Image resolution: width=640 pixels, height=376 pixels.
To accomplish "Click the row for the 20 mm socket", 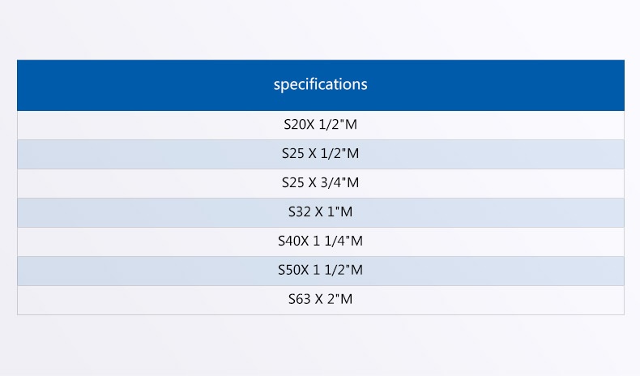I will [x=321, y=125].
